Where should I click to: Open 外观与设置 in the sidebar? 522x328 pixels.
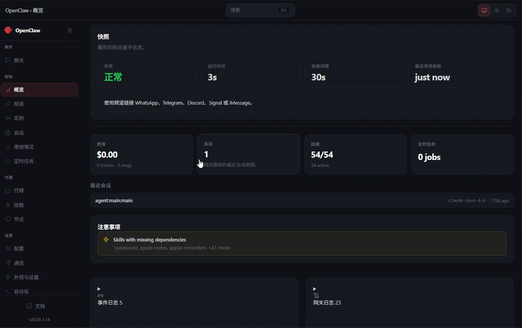click(39, 277)
